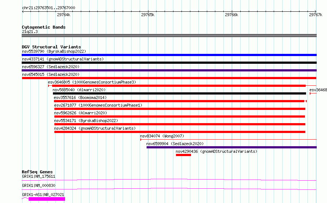Click the GRIK1 NM_175611 magenta intron line
The image size is (327, 203).
point(169,180)
